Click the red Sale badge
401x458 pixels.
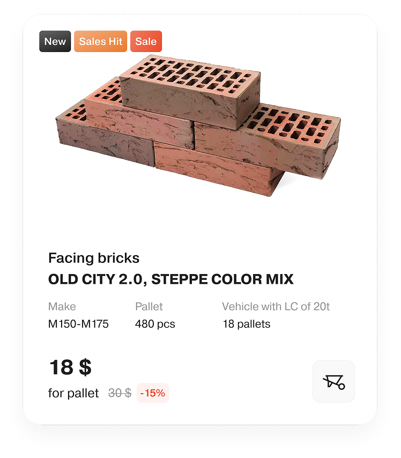146,42
